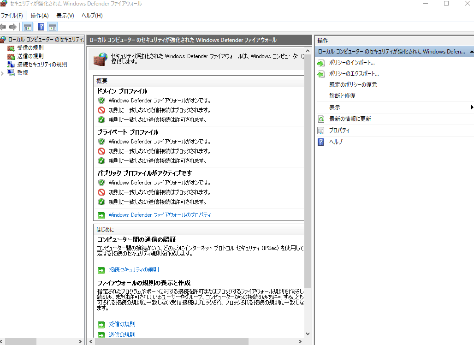
Task: Select 監視 node in the tree
Action: (23, 72)
